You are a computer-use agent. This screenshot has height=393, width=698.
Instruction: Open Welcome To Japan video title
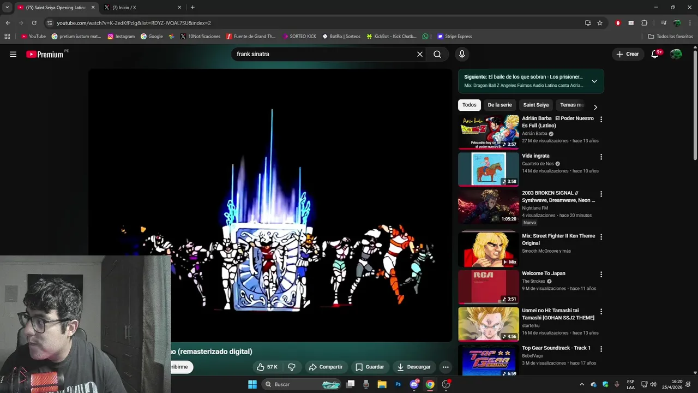(x=544, y=273)
